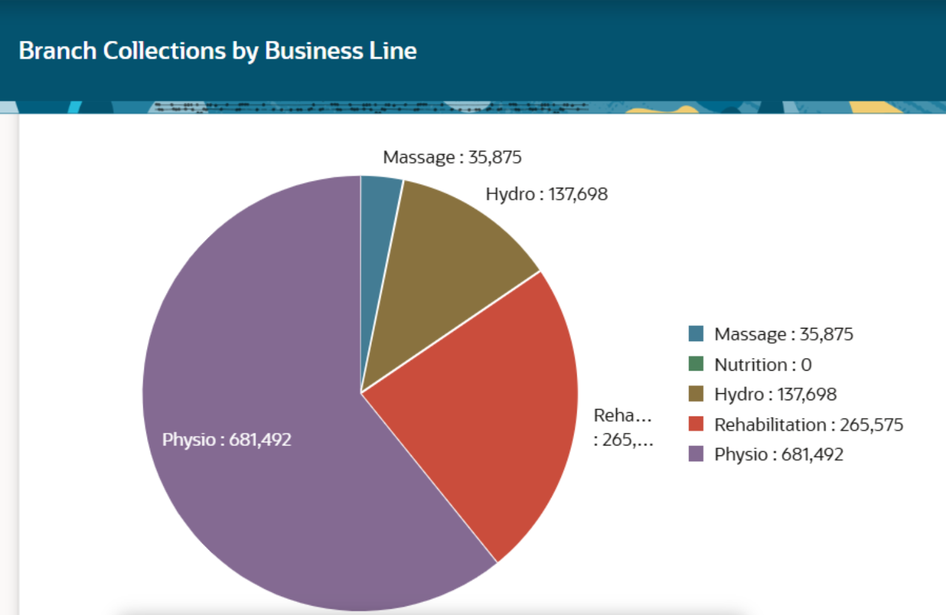Viewport: 946px width, 615px height.
Task: Click the brown Hydro legend swatch
Action: point(696,394)
